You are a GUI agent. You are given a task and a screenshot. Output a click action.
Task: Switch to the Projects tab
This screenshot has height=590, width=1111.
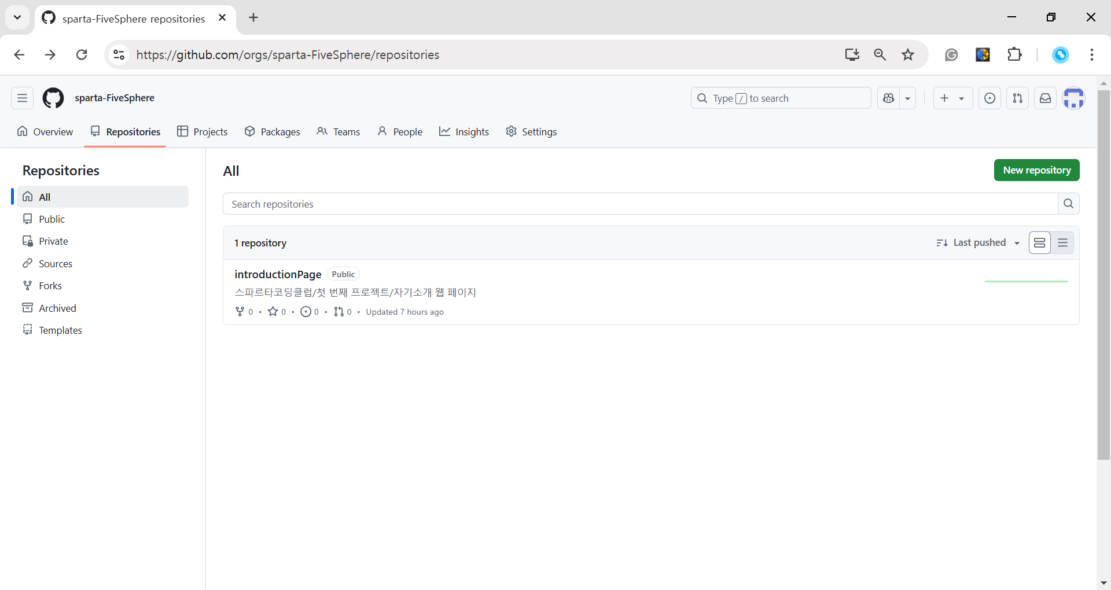tap(202, 132)
